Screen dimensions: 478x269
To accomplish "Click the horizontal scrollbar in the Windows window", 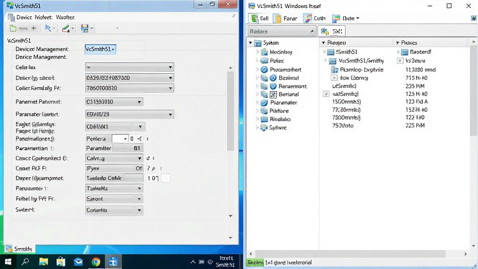I will tap(350, 254).
